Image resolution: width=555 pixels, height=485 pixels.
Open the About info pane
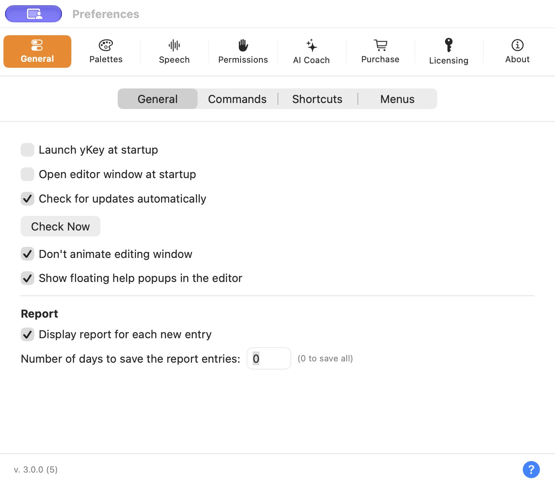(x=517, y=52)
